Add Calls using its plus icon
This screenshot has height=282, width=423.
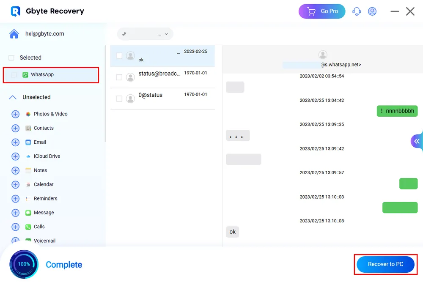(15, 227)
